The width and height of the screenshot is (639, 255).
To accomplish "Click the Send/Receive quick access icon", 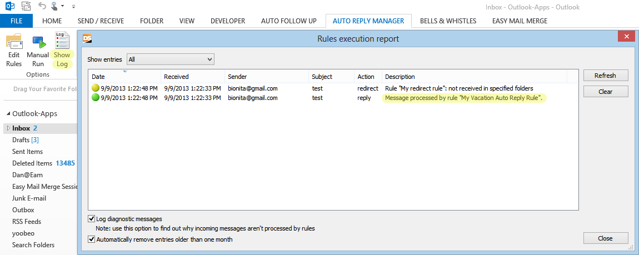I will point(26,6).
